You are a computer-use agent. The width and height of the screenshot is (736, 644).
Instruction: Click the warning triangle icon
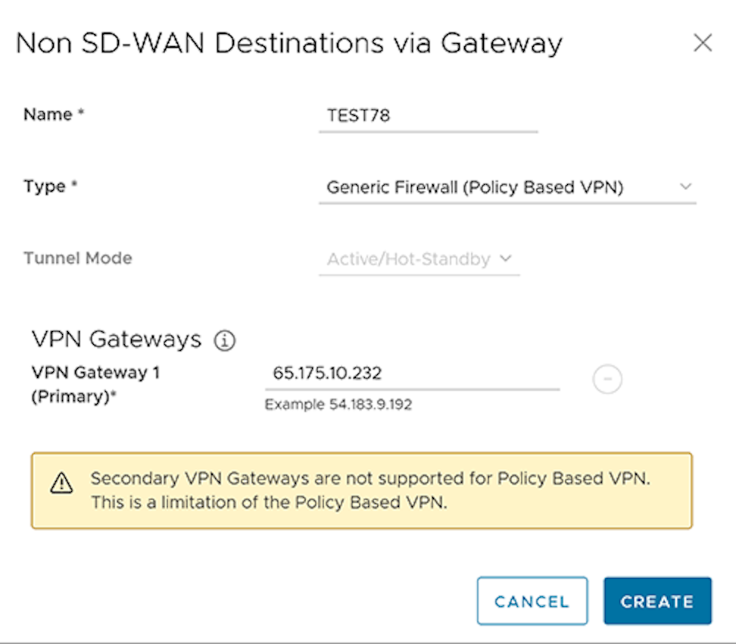pos(61,483)
